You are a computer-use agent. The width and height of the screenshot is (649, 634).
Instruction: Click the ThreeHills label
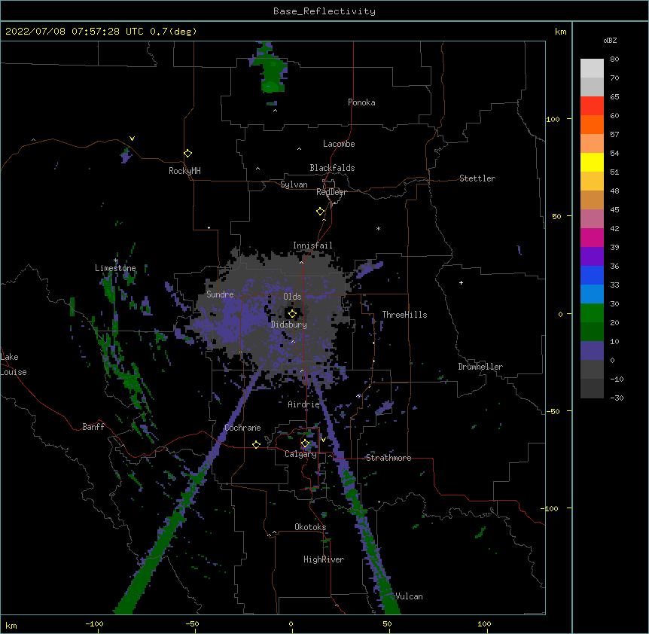click(404, 315)
